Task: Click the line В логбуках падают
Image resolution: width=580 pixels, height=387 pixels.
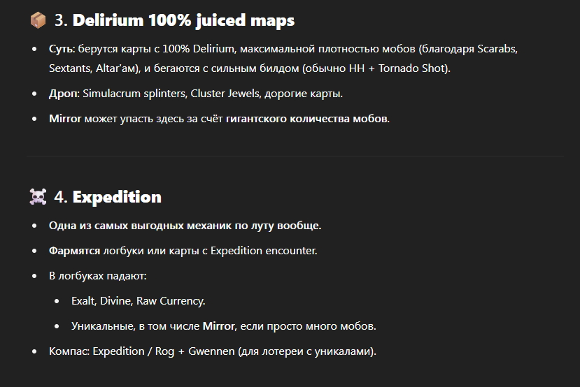Action: [98, 276]
